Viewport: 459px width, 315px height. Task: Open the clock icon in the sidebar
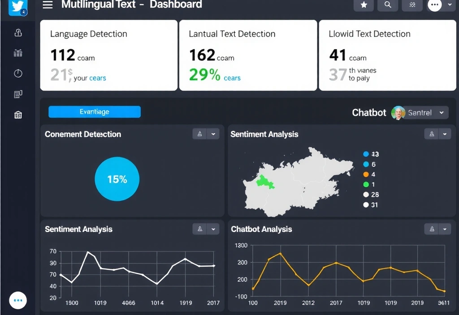pos(18,73)
